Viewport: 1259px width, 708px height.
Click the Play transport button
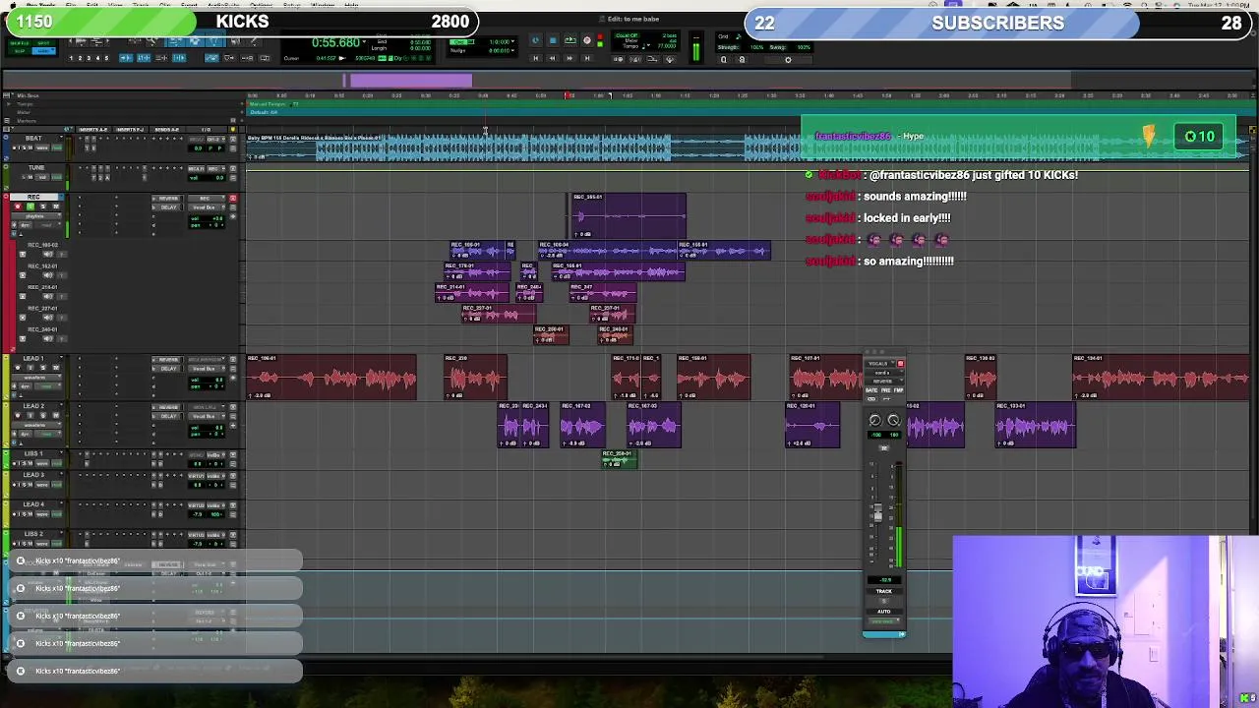click(570, 41)
